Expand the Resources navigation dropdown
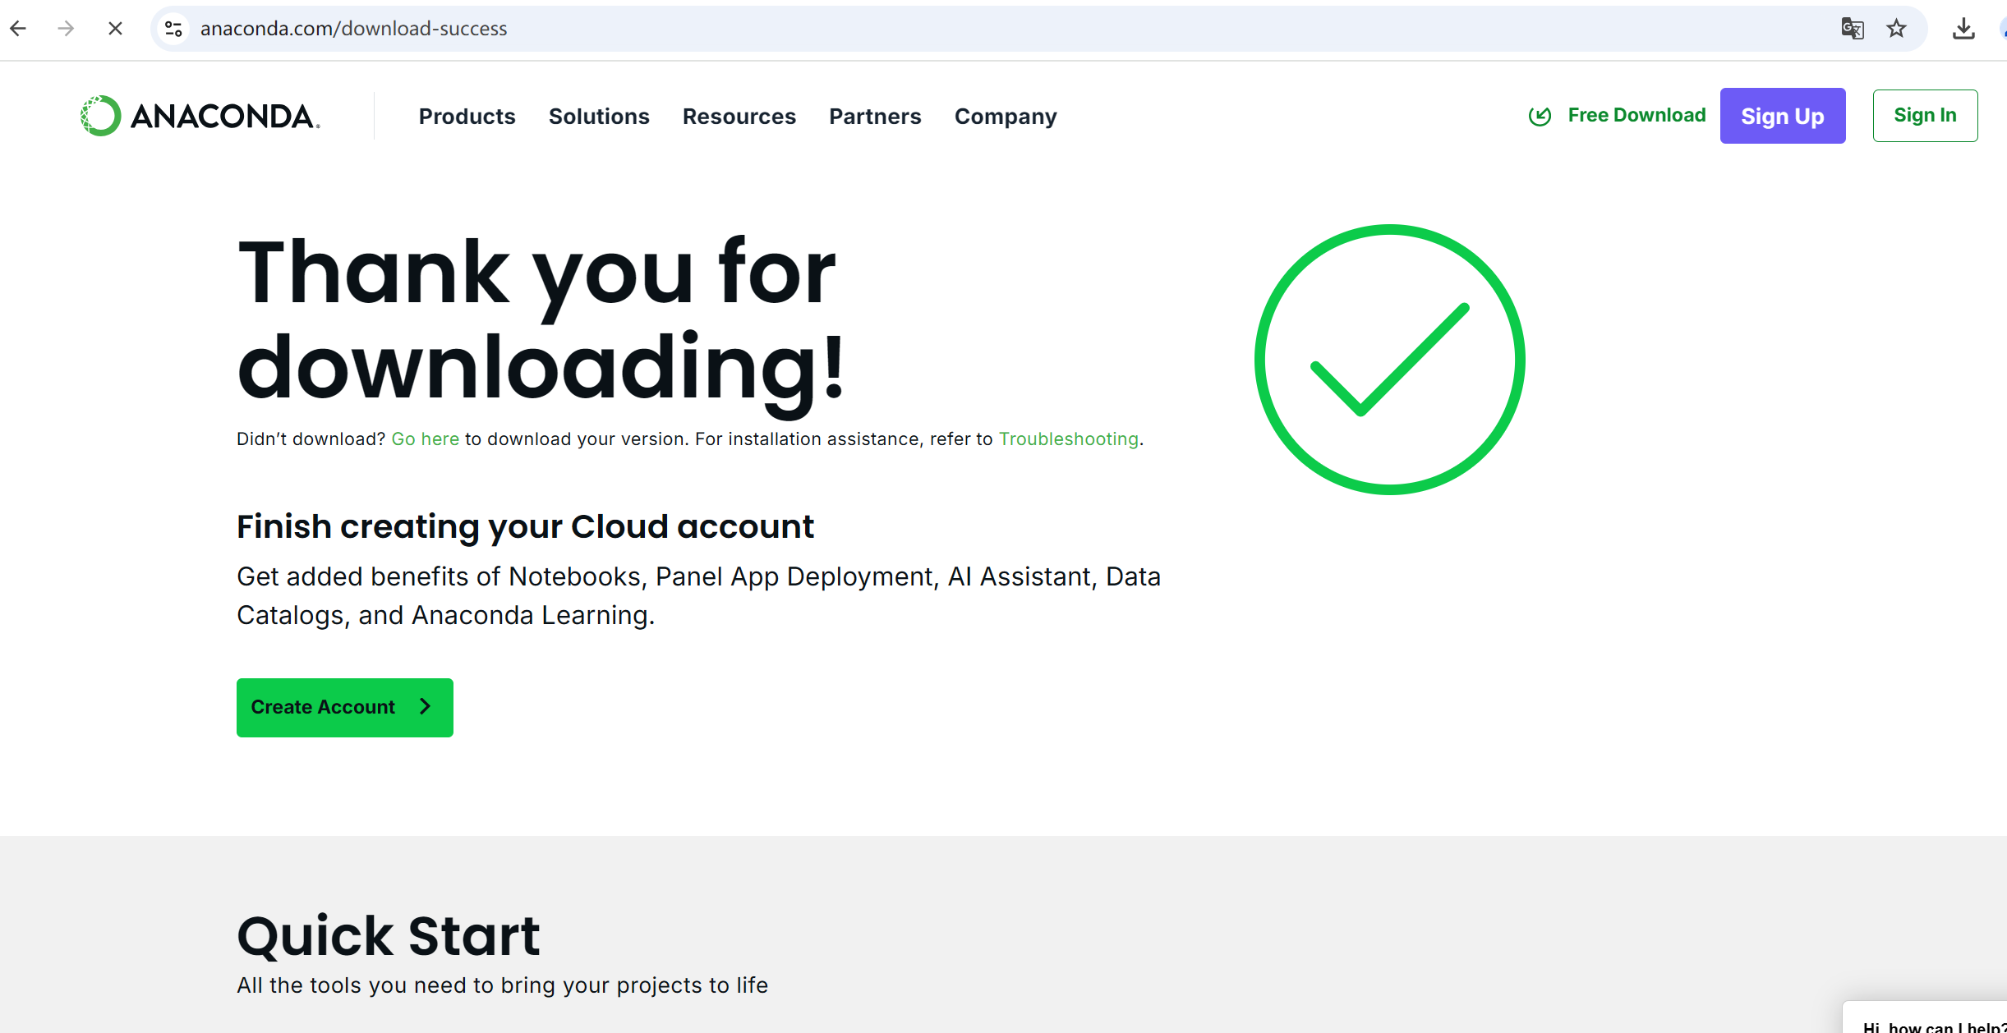The image size is (2007, 1033). click(x=739, y=117)
